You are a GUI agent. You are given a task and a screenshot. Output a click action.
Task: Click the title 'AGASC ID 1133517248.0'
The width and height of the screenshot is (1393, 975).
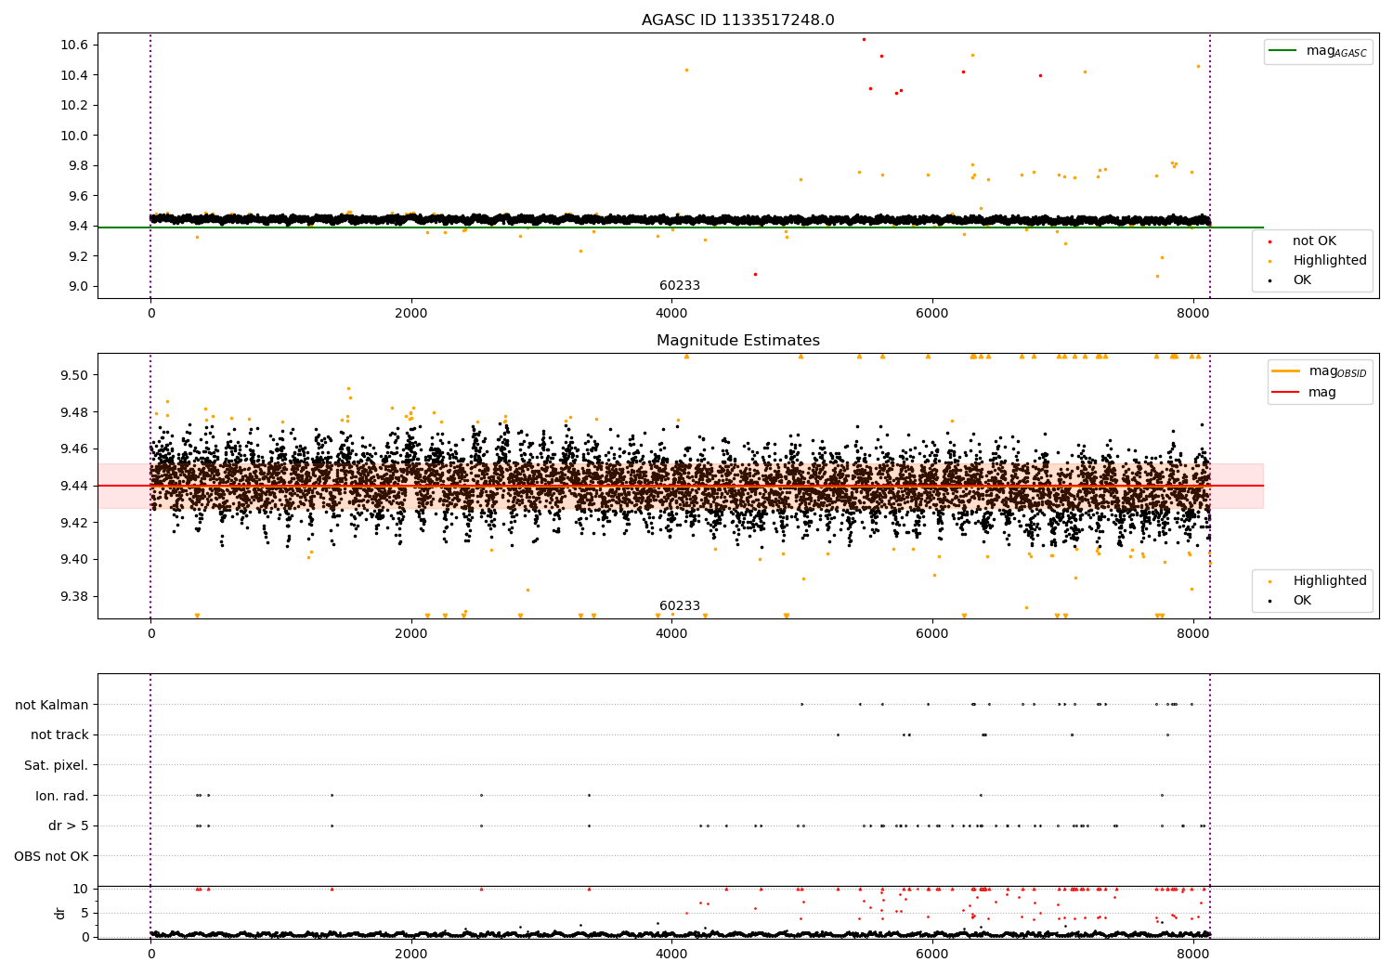tap(737, 20)
